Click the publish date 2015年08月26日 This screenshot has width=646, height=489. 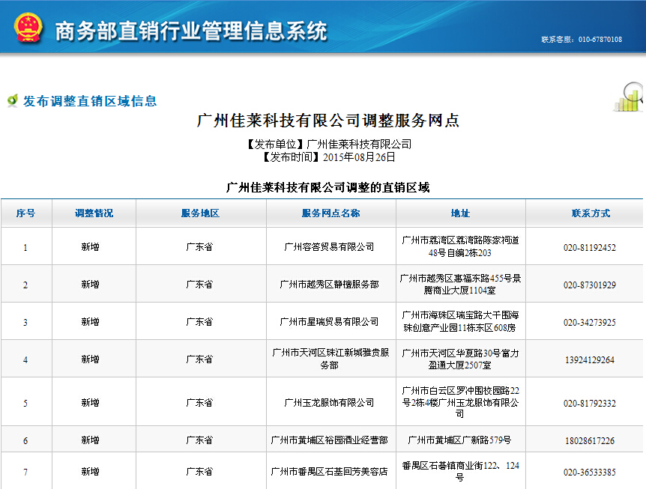[358, 157]
